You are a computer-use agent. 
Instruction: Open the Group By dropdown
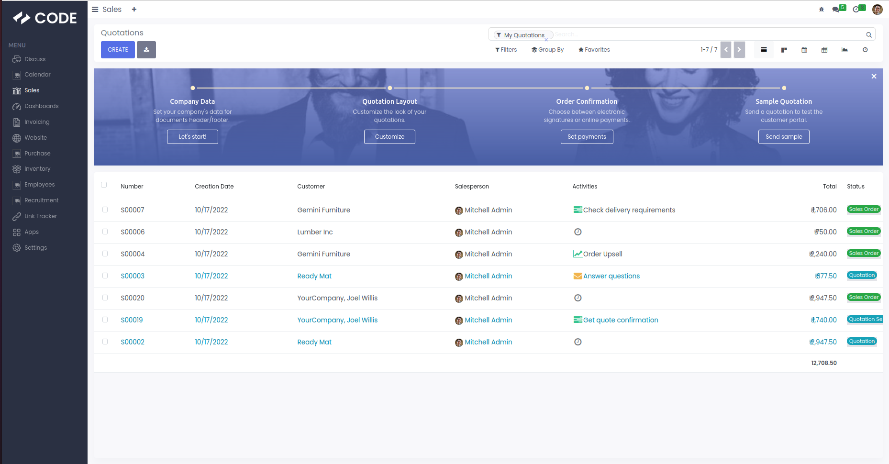547,50
